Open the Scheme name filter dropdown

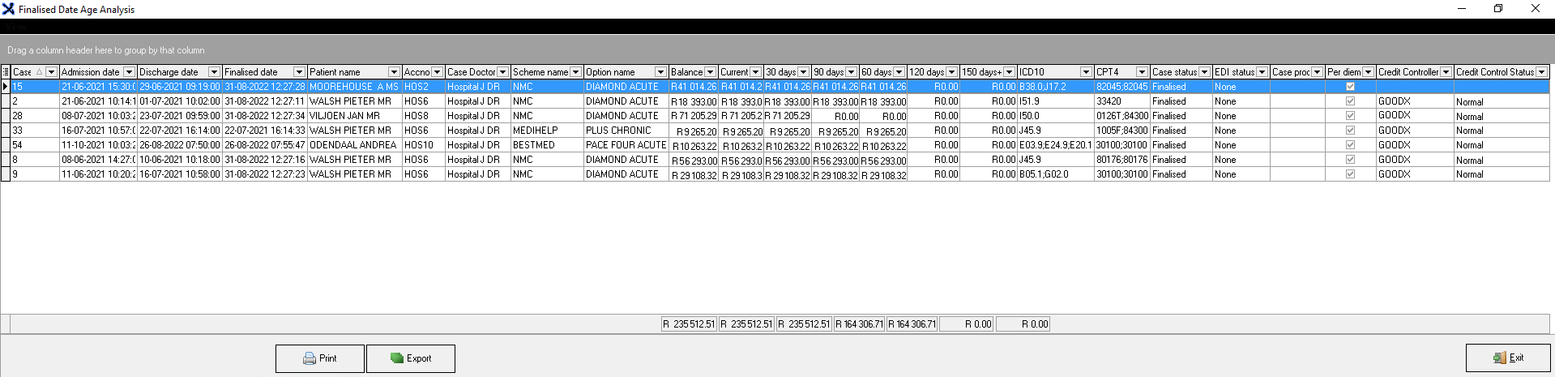click(575, 72)
